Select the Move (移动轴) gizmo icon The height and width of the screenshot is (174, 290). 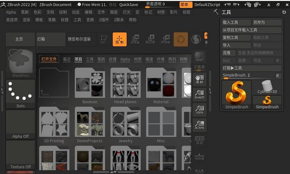click(135, 39)
